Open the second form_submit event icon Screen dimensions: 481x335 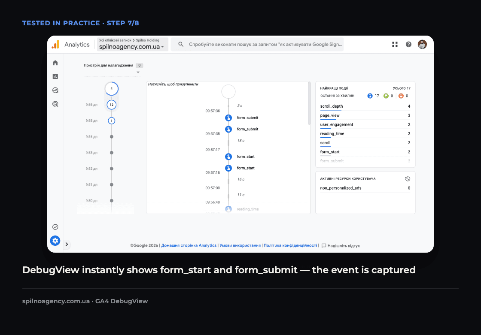pos(228,129)
